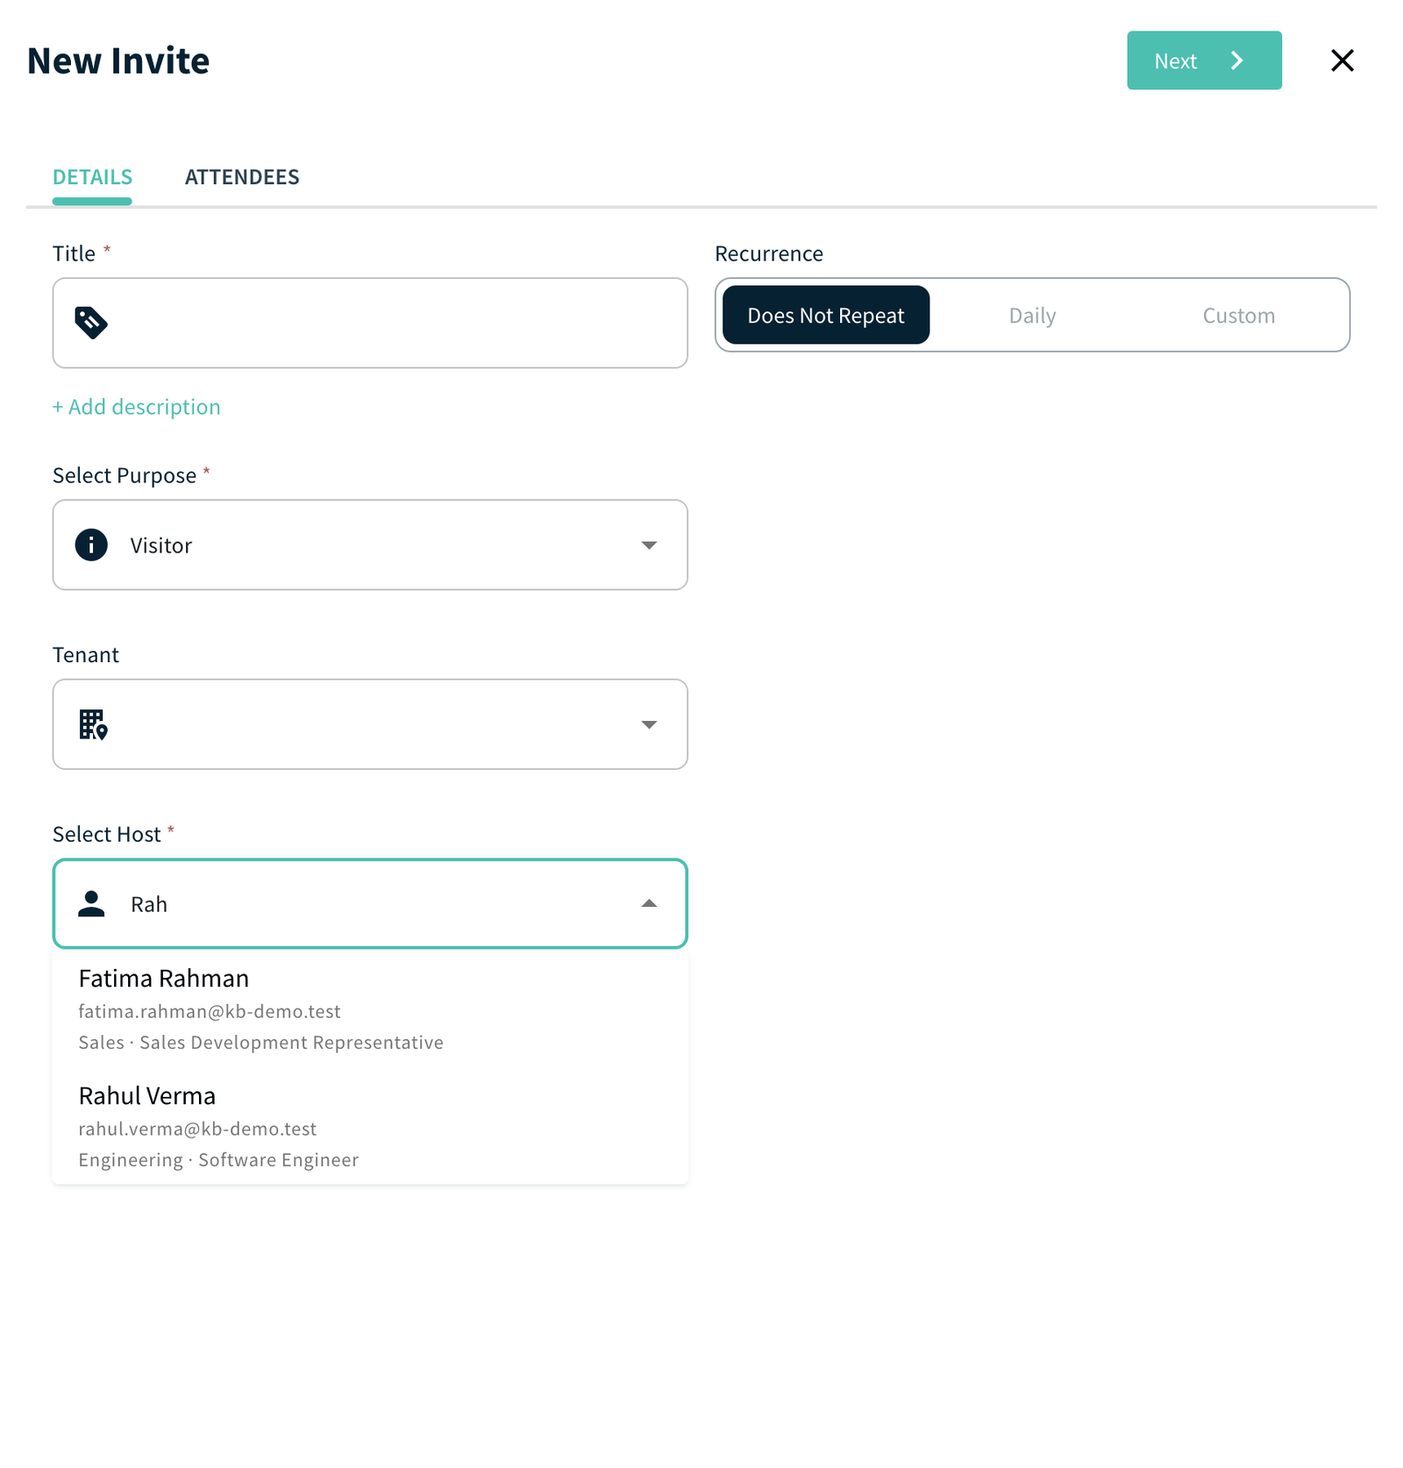The width and height of the screenshot is (1403, 1468).
Task: Click Engineering · Software Engineer text
Action: pos(218,1160)
